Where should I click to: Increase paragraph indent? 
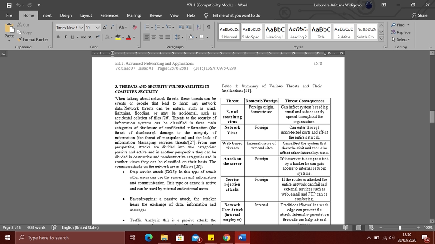[188, 27]
